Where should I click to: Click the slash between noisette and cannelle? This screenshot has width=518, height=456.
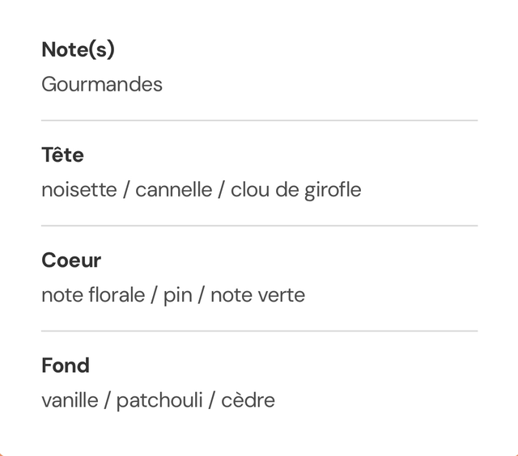[x=126, y=190]
